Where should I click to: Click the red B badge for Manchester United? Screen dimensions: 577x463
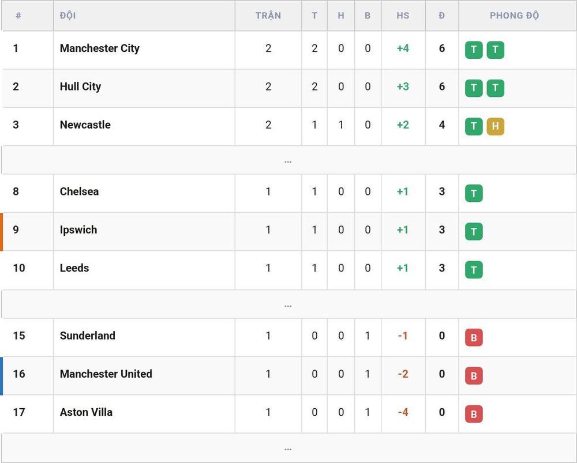tap(474, 375)
